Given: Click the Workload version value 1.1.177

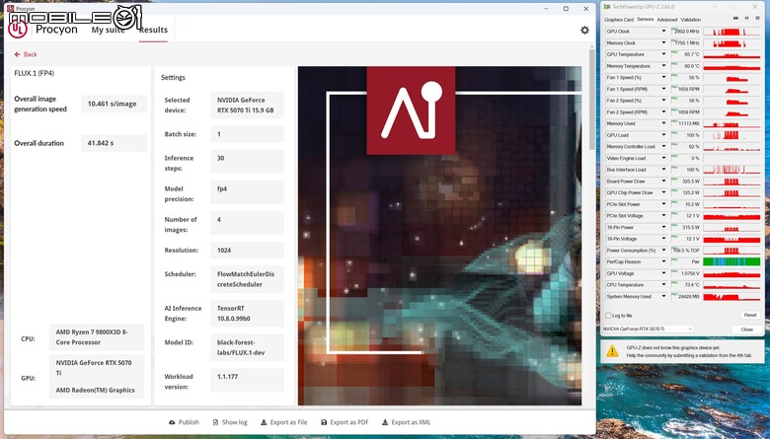Looking at the screenshot, I should (247, 380).
